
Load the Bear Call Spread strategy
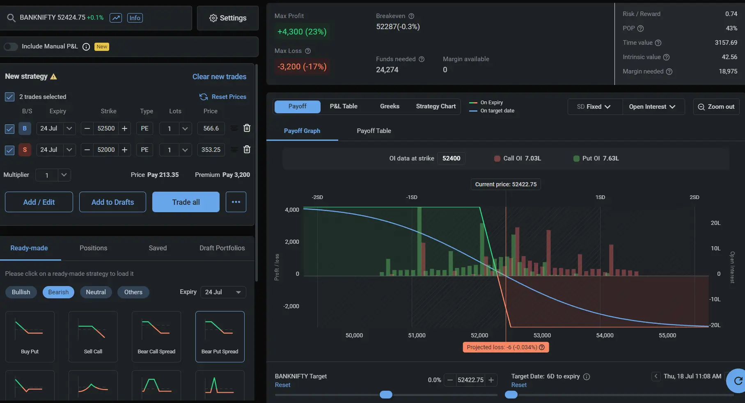coord(156,337)
